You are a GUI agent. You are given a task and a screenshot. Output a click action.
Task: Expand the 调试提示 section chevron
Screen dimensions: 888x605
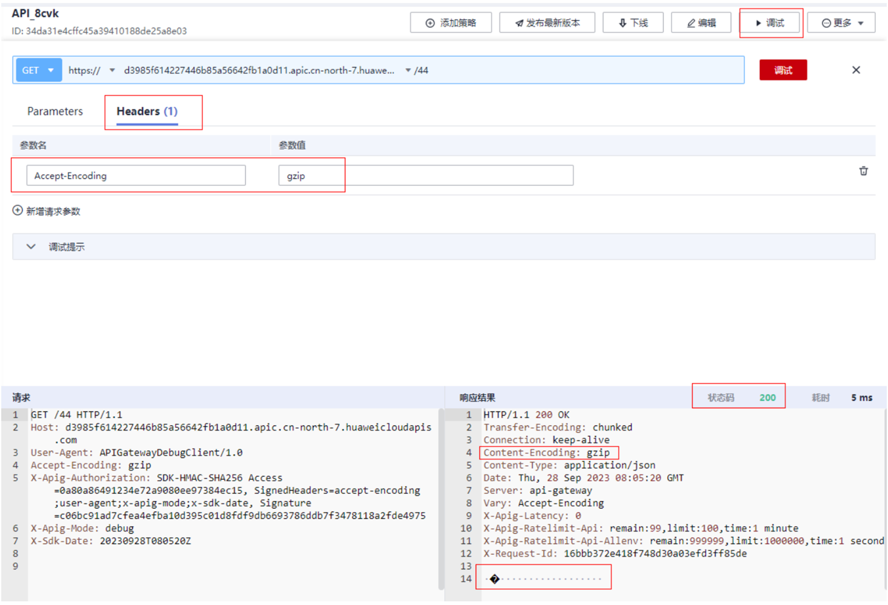pos(31,247)
